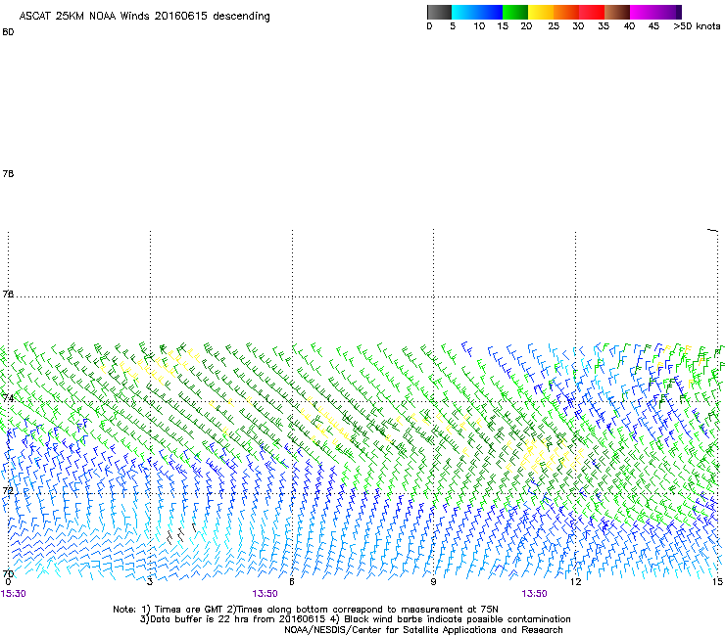Click the title 'ASCAT 25KM NOAA Winds 20160615 descending'

pos(144,17)
